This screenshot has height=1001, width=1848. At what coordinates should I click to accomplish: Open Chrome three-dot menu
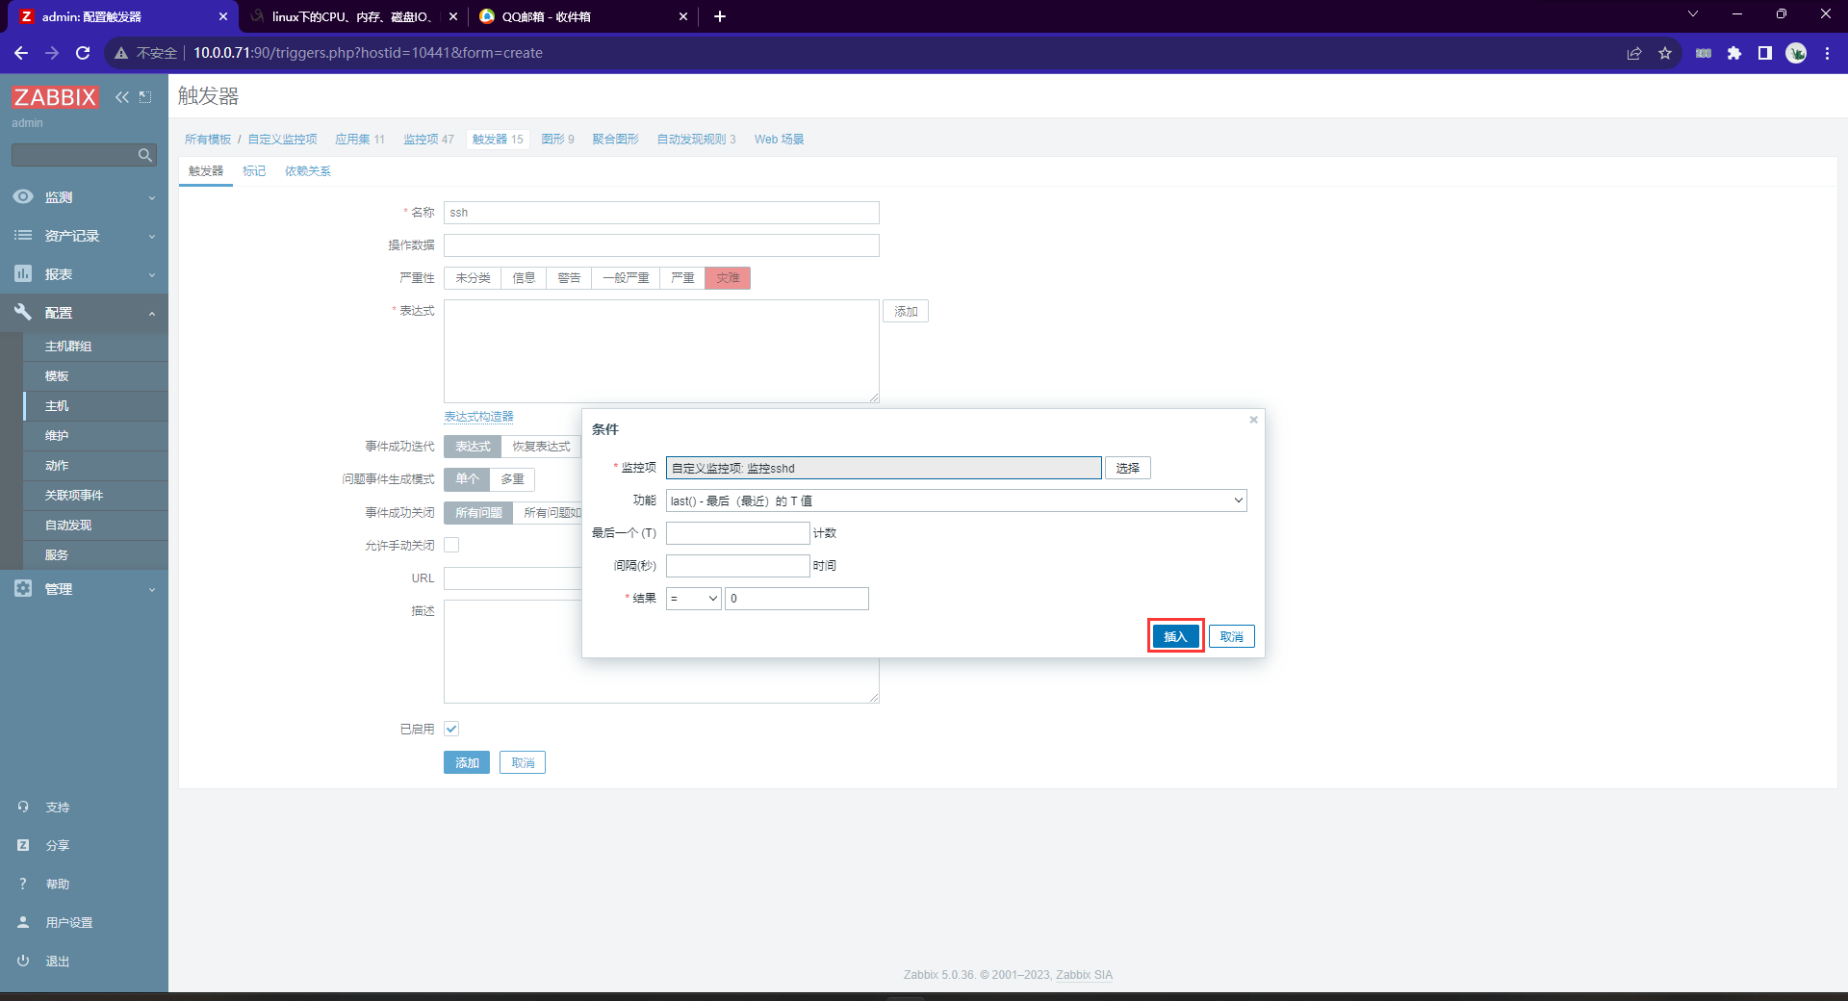[x=1827, y=53]
